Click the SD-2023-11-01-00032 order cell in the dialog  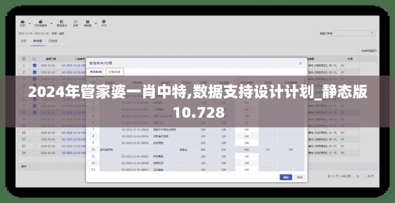pos(135,143)
